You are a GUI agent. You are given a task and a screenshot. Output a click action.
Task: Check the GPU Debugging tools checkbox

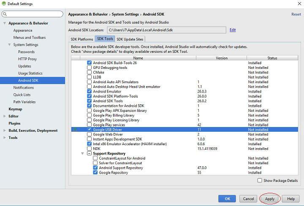tap(89, 68)
